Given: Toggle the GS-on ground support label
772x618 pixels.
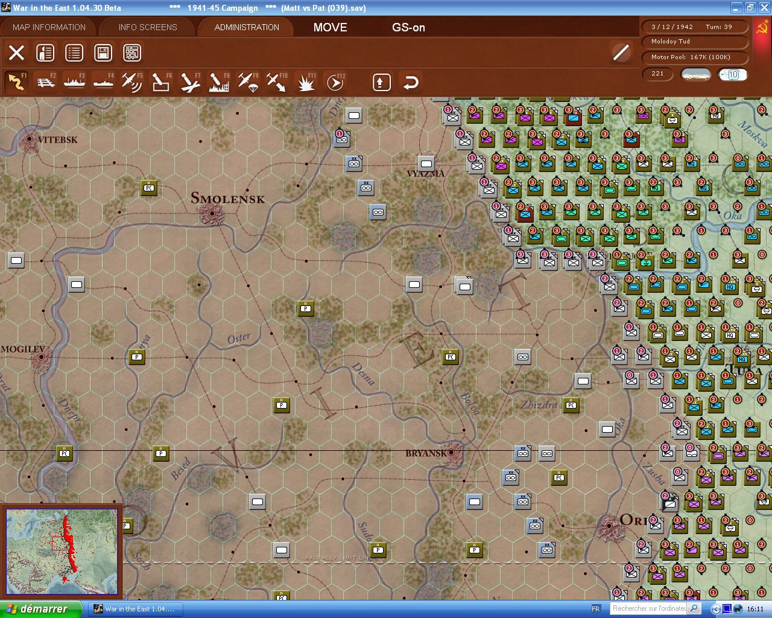Looking at the screenshot, I should (x=408, y=27).
